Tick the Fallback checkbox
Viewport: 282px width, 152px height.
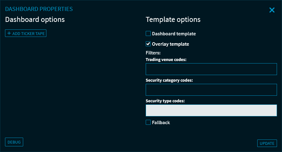pyautogui.click(x=148, y=122)
